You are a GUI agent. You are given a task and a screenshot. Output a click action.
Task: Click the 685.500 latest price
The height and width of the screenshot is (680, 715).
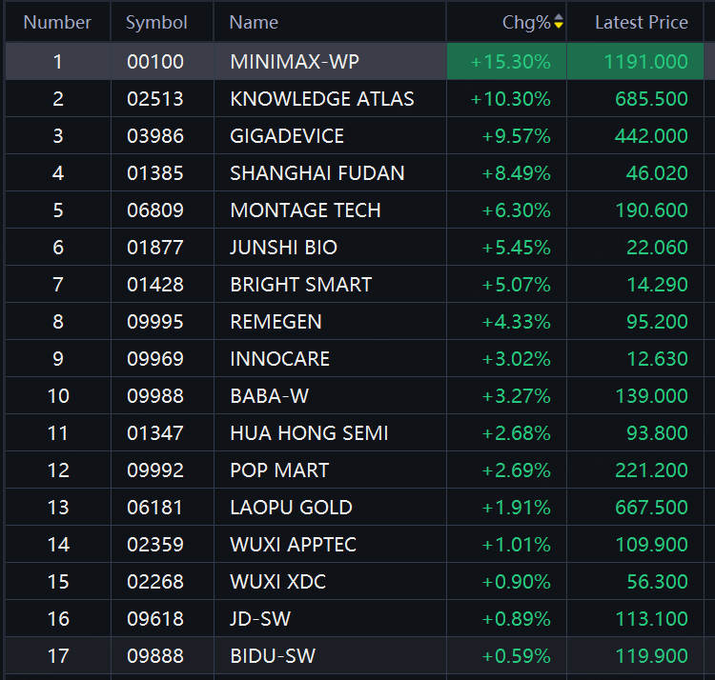click(651, 99)
